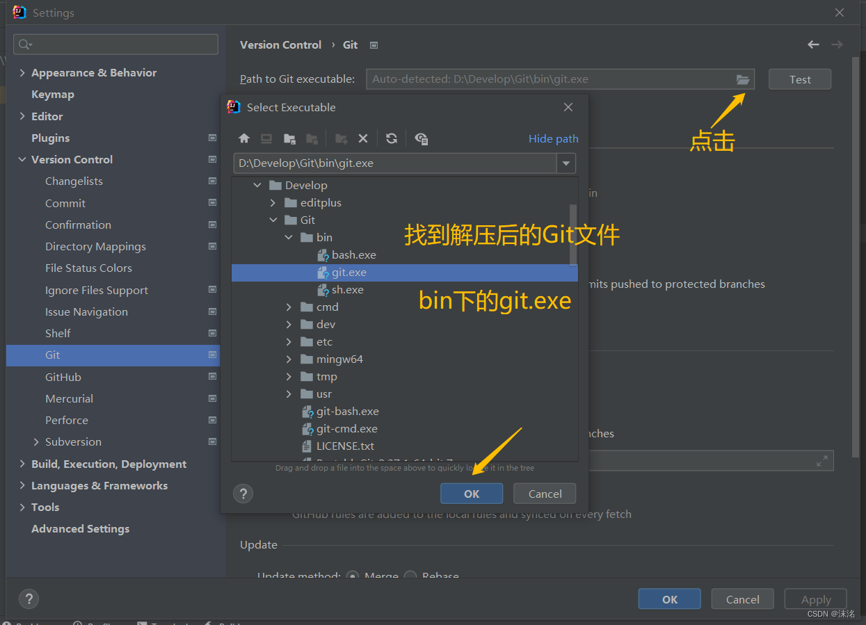Confirm Select Executable dialog with OK

click(x=472, y=494)
